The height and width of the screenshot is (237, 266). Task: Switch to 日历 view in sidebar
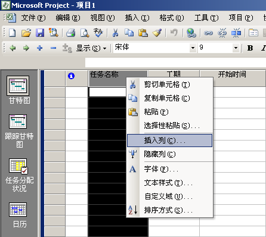19,216
